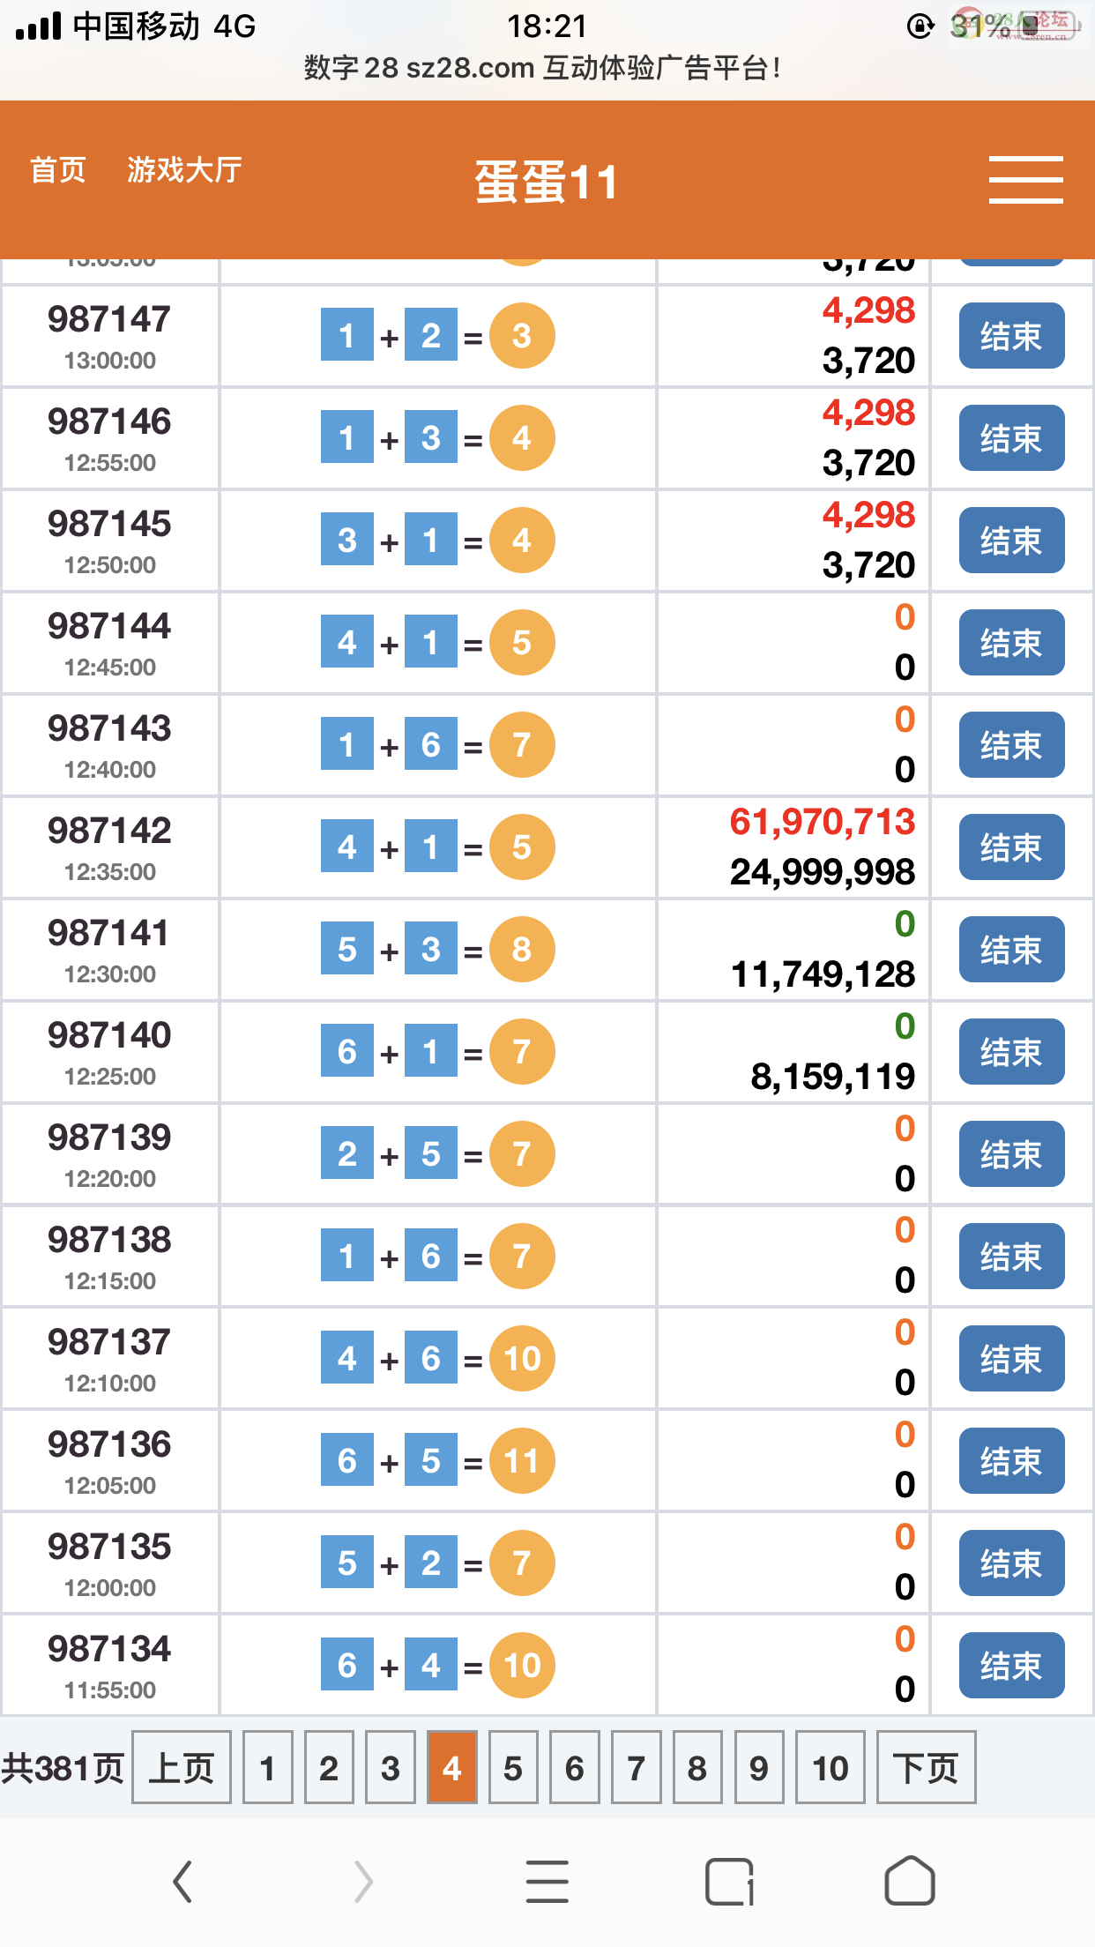Open the browser tabs icon
The height and width of the screenshot is (1947, 1095).
730,1882
